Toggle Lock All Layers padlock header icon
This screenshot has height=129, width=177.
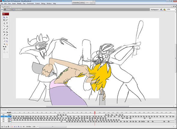(9, 113)
